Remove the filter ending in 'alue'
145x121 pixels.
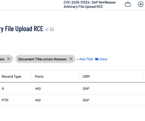(x=9, y=59)
